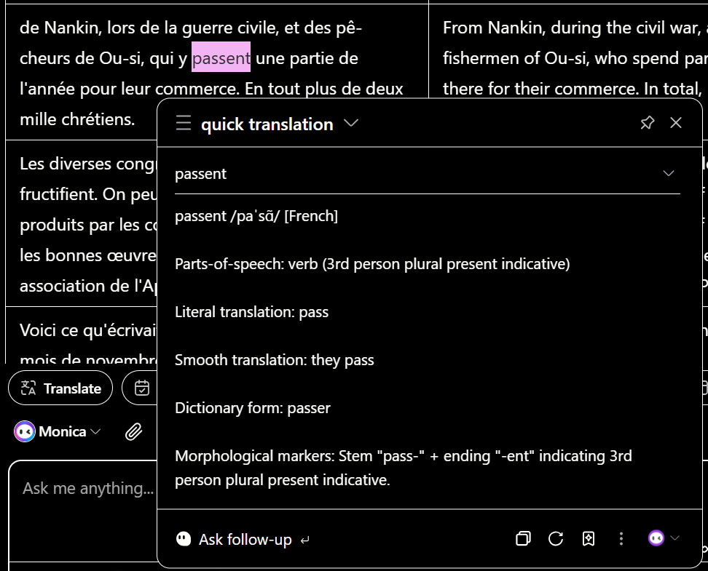
Task: Click the Monica face icon beside Ask follow-up
Action: [x=184, y=539]
